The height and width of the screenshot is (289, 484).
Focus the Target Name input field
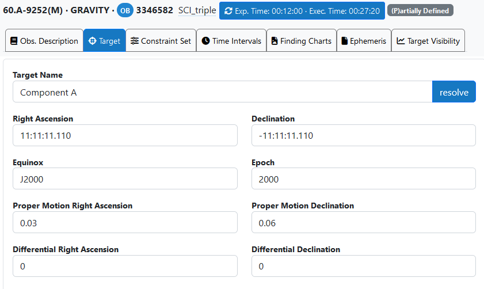pyautogui.click(x=222, y=92)
